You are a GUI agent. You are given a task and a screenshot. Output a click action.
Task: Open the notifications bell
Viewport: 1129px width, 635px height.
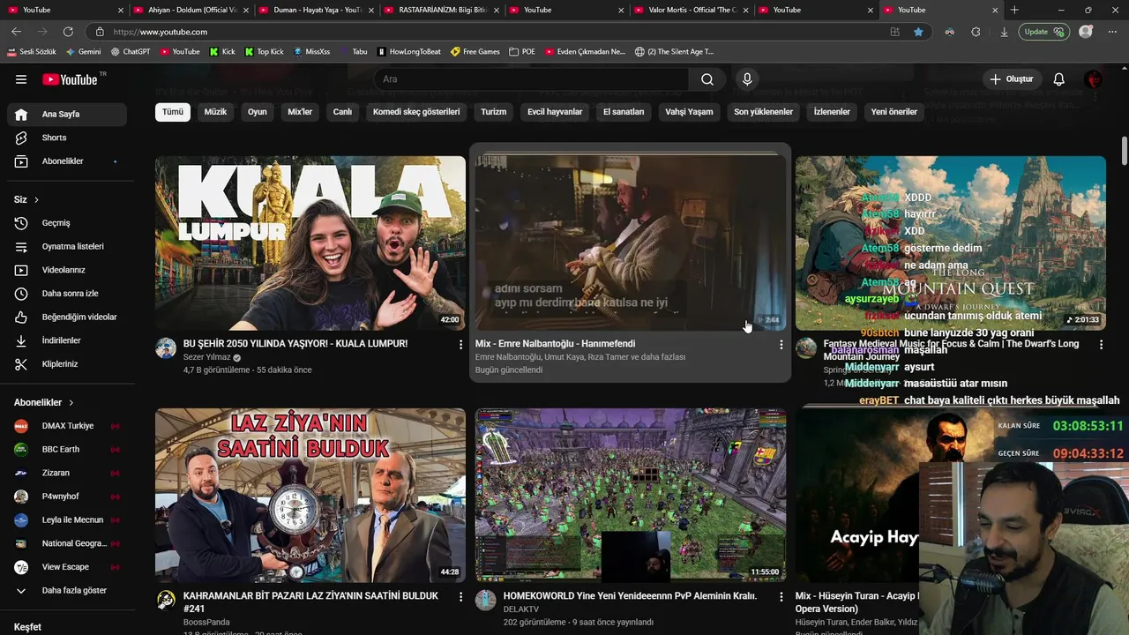(x=1058, y=79)
